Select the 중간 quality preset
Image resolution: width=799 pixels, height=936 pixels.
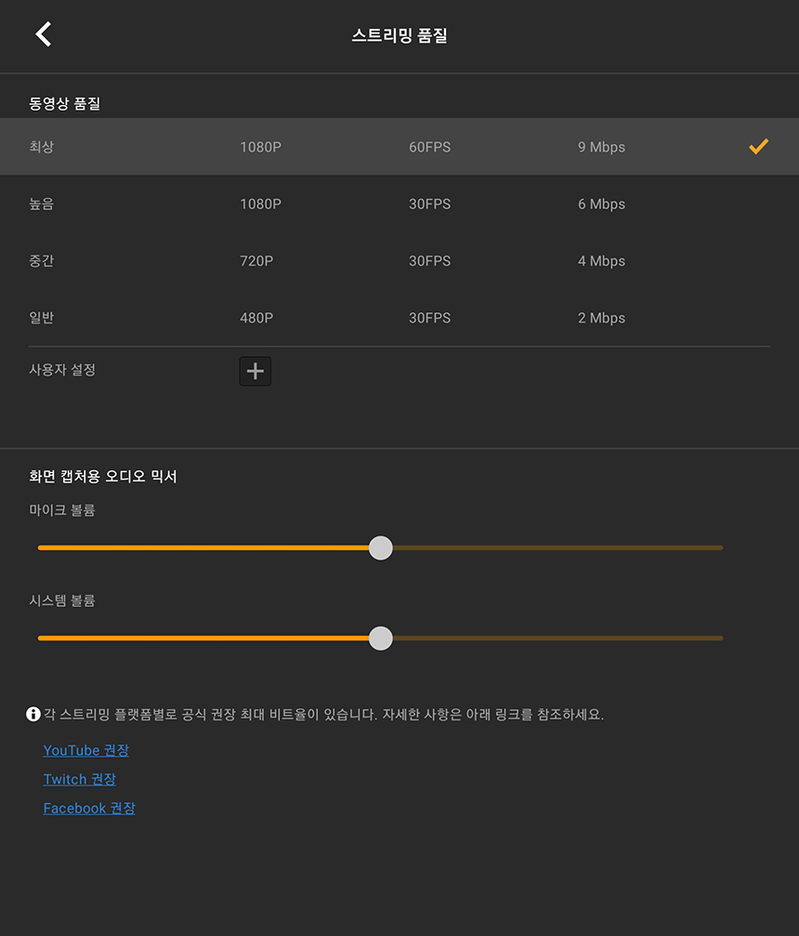pos(399,261)
